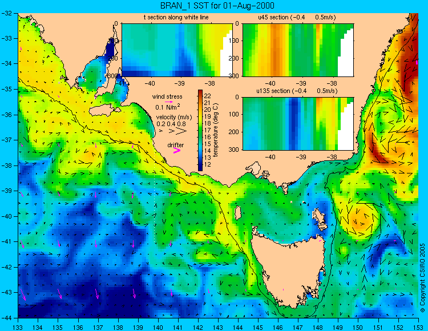Click the 100 depth tick of u135 section inset
The height and width of the screenshot is (331, 428).
[x=234, y=114]
